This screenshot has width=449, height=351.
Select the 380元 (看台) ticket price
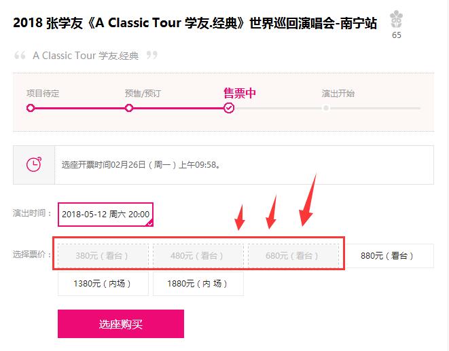tap(103, 255)
